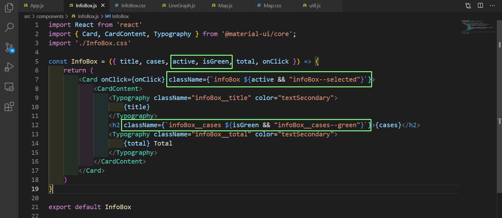Click line number 12 in gutter
The width and height of the screenshot is (502, 218).
tap(35, 125)
